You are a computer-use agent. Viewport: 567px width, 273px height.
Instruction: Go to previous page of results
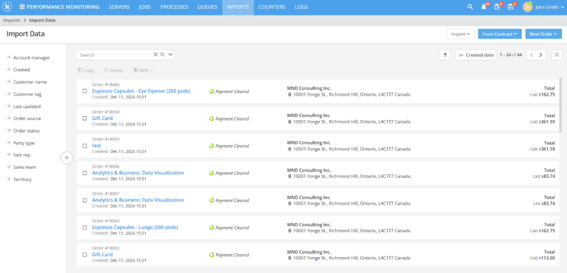[532, 55]
